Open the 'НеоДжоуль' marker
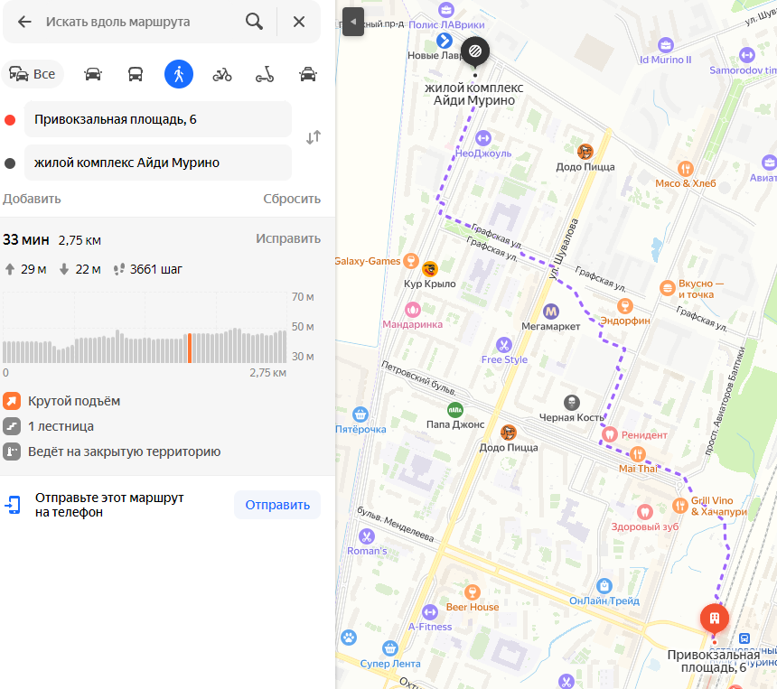This screenshot has width=777, height=689. 483,138
